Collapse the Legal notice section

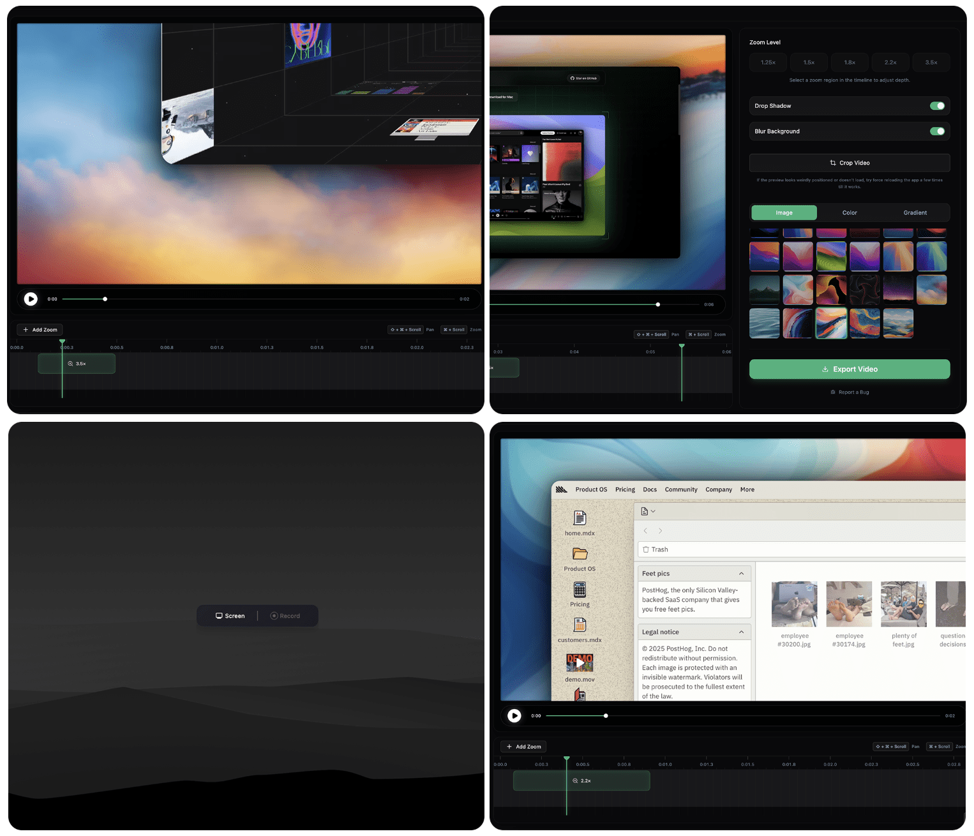(741, 632)
